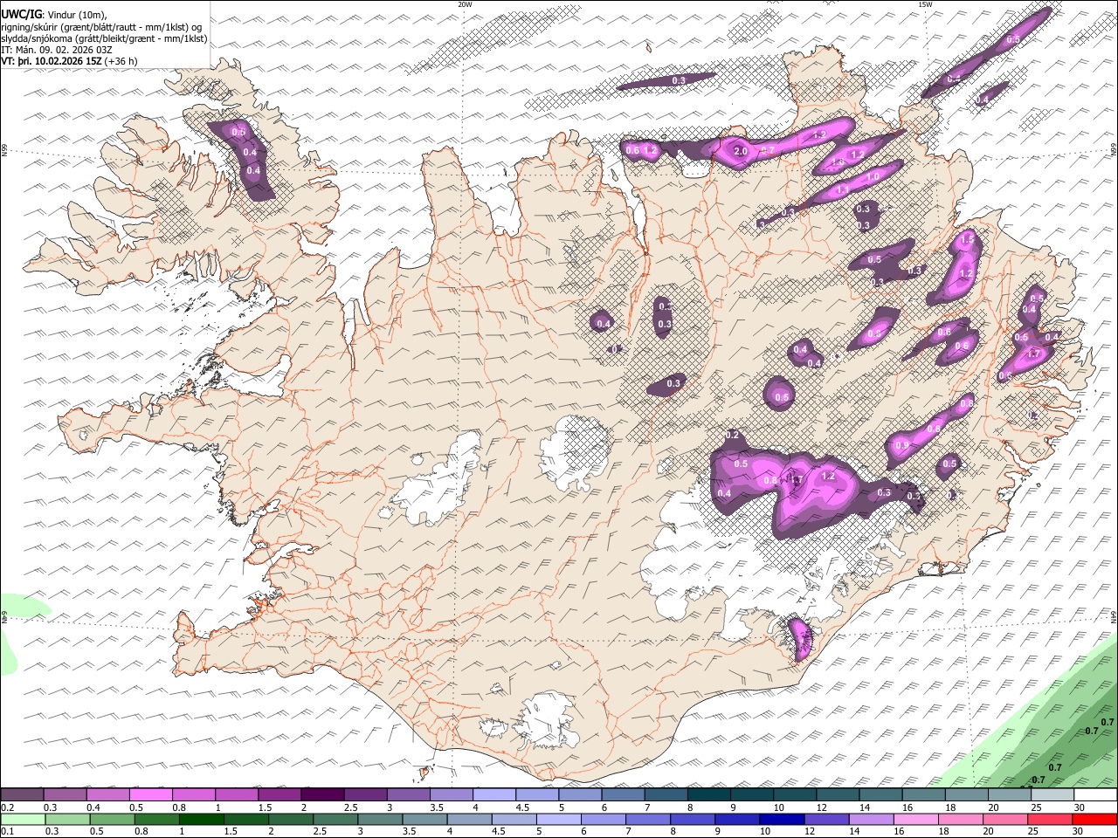Select the slate blue swatch labeled 6 in snow scale

[623, 795]
